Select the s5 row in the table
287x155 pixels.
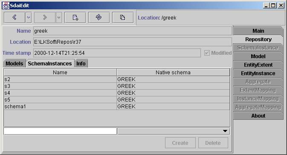tap(117, 99)
